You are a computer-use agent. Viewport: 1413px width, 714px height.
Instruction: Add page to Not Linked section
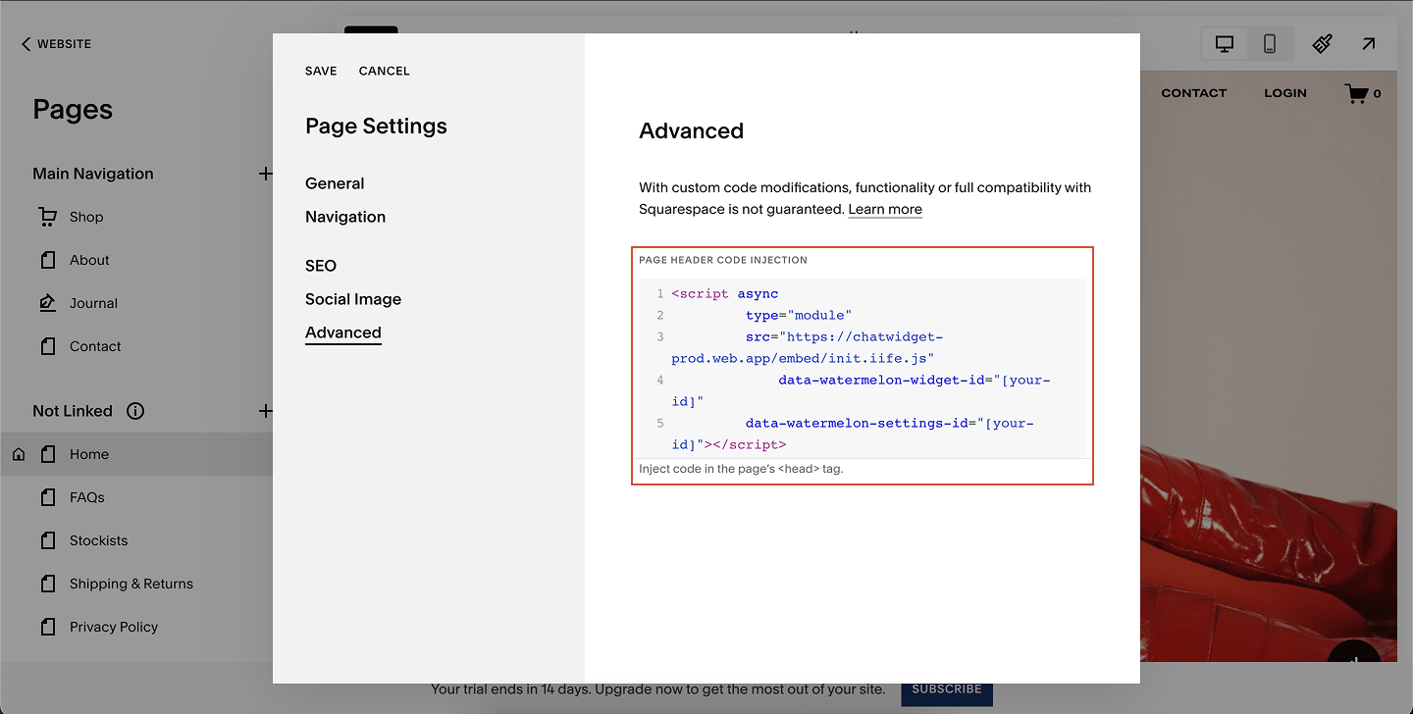click(x=265, y=411)
